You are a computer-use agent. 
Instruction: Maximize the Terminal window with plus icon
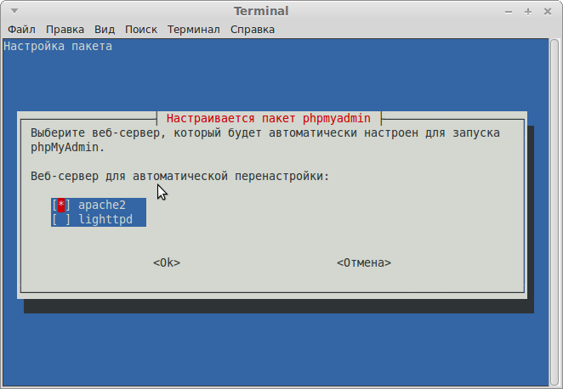pyautogui.click(x=528, y=12)
